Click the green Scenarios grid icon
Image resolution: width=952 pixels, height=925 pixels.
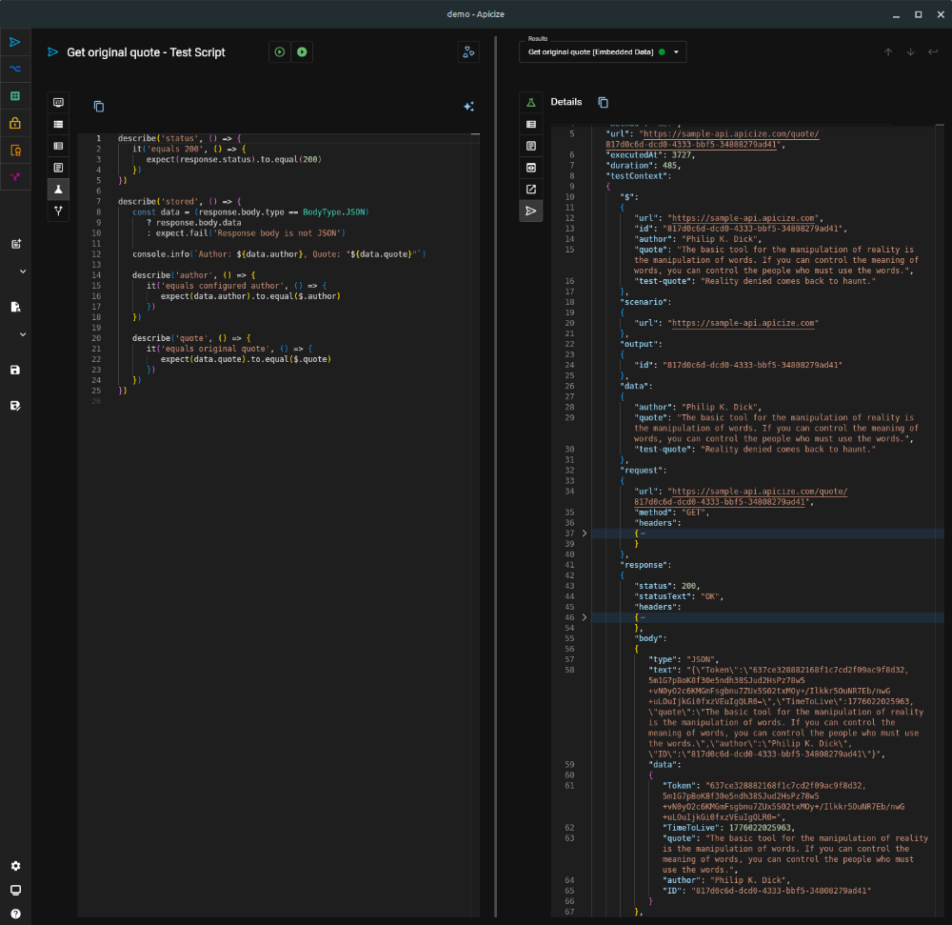(x=15, y=96)
